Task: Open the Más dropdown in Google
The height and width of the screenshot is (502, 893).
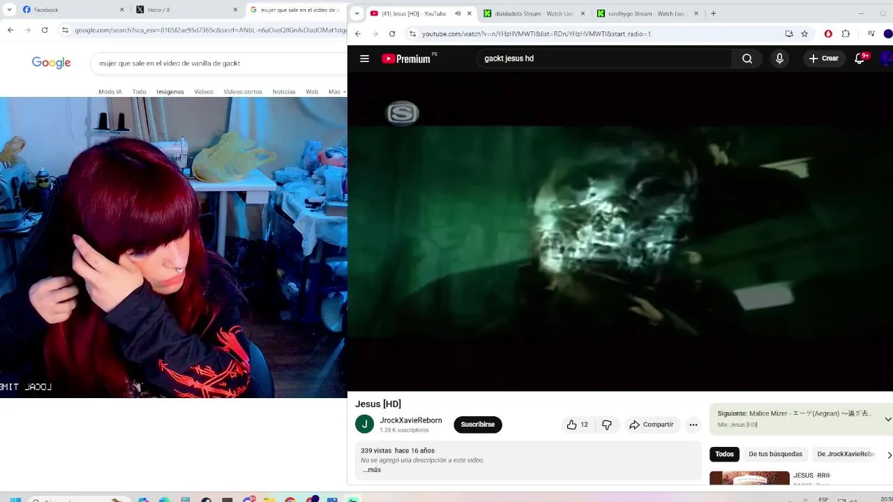Action: click(x=337, y=92)
